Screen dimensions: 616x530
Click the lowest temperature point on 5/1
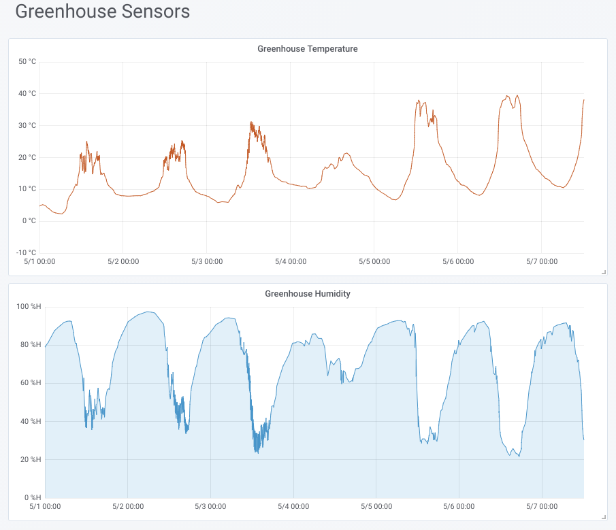click(62, 214)
